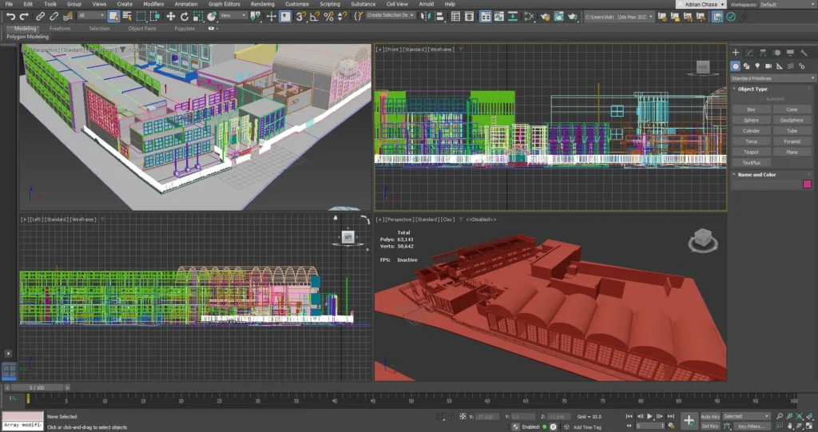
Task: Open the Standard Primitives dropdown
Action: 772,78
